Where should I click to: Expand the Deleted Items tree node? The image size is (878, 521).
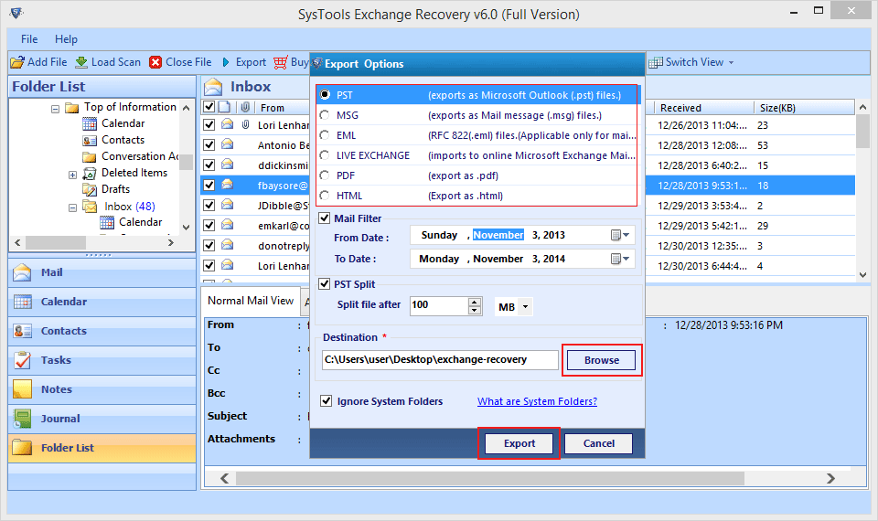coord(73,174)
